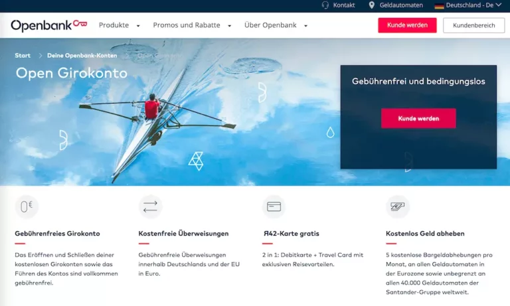
Task: Click the Kostenlos Geld abheben heading
Action: [x=425, y=234]
